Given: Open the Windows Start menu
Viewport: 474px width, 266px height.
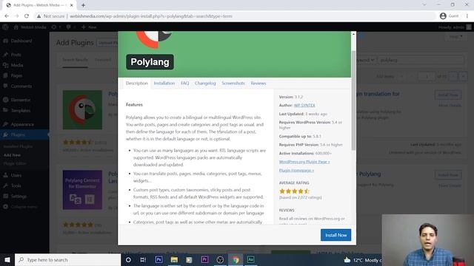Looking at the screenshot, I should pos(7,259).
